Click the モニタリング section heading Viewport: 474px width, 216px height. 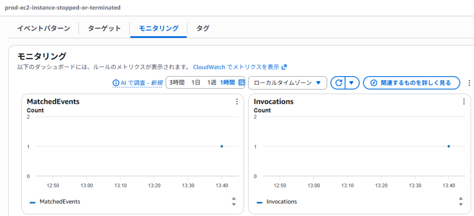click(x=42, y=56)
